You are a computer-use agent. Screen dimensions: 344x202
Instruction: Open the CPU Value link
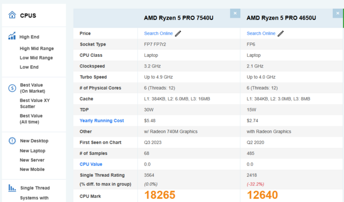(x=91, y=164)
